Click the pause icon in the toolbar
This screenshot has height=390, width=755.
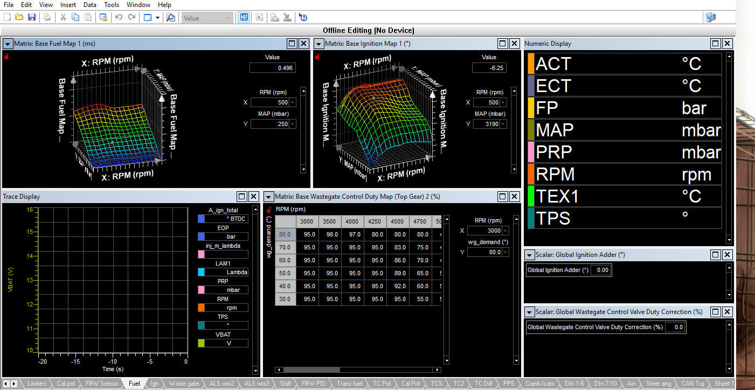click(259, 17)
